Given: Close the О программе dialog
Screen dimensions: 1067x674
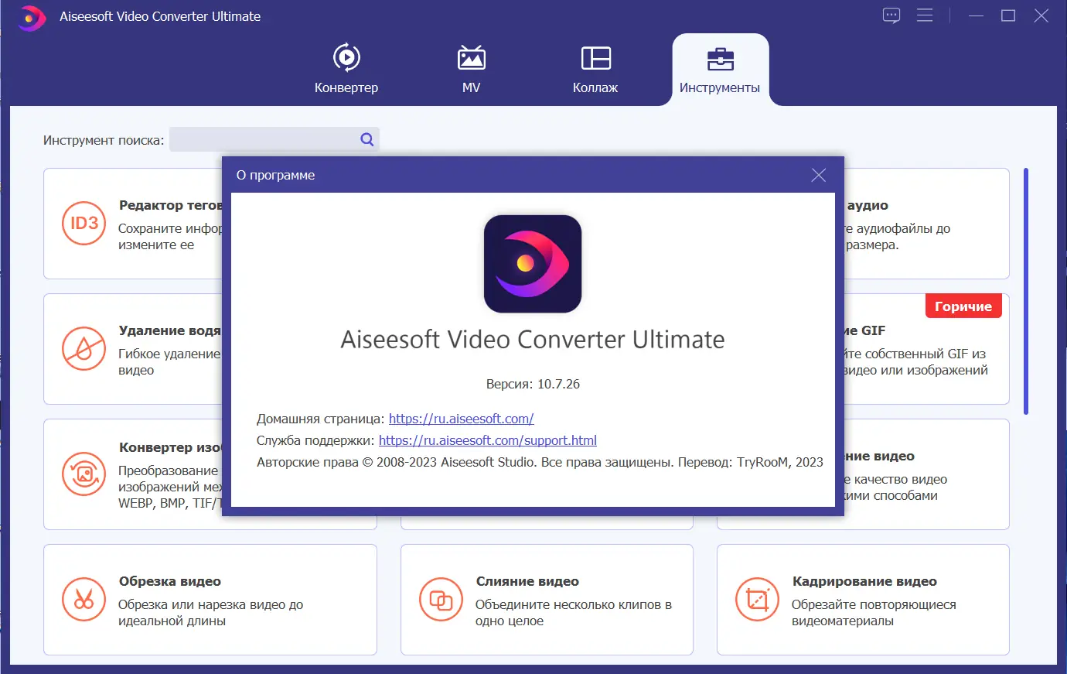Looking at the screenshot, I should 818,175.
